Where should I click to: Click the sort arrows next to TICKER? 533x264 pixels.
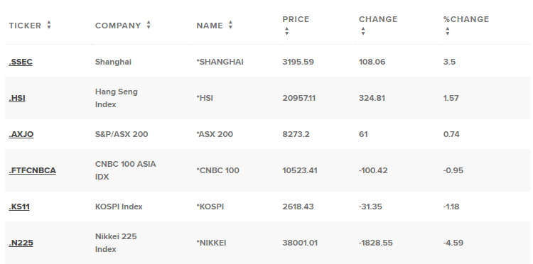(49, 25)
